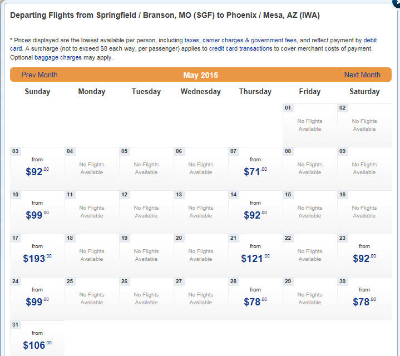Select the $99 flight on May 24
400x356 pixels.
coord(37,301)
